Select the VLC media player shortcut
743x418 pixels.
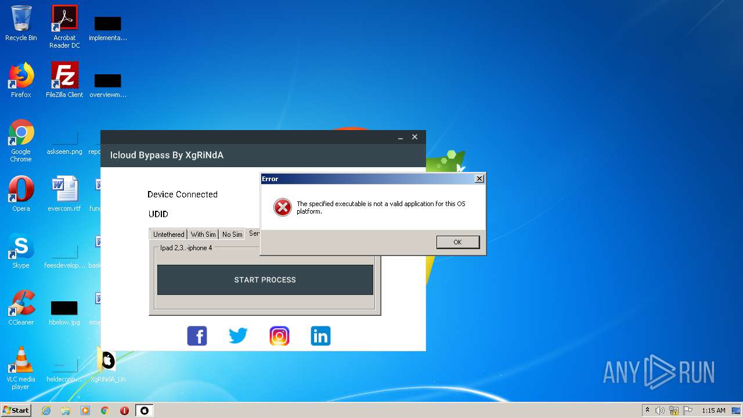21,368
